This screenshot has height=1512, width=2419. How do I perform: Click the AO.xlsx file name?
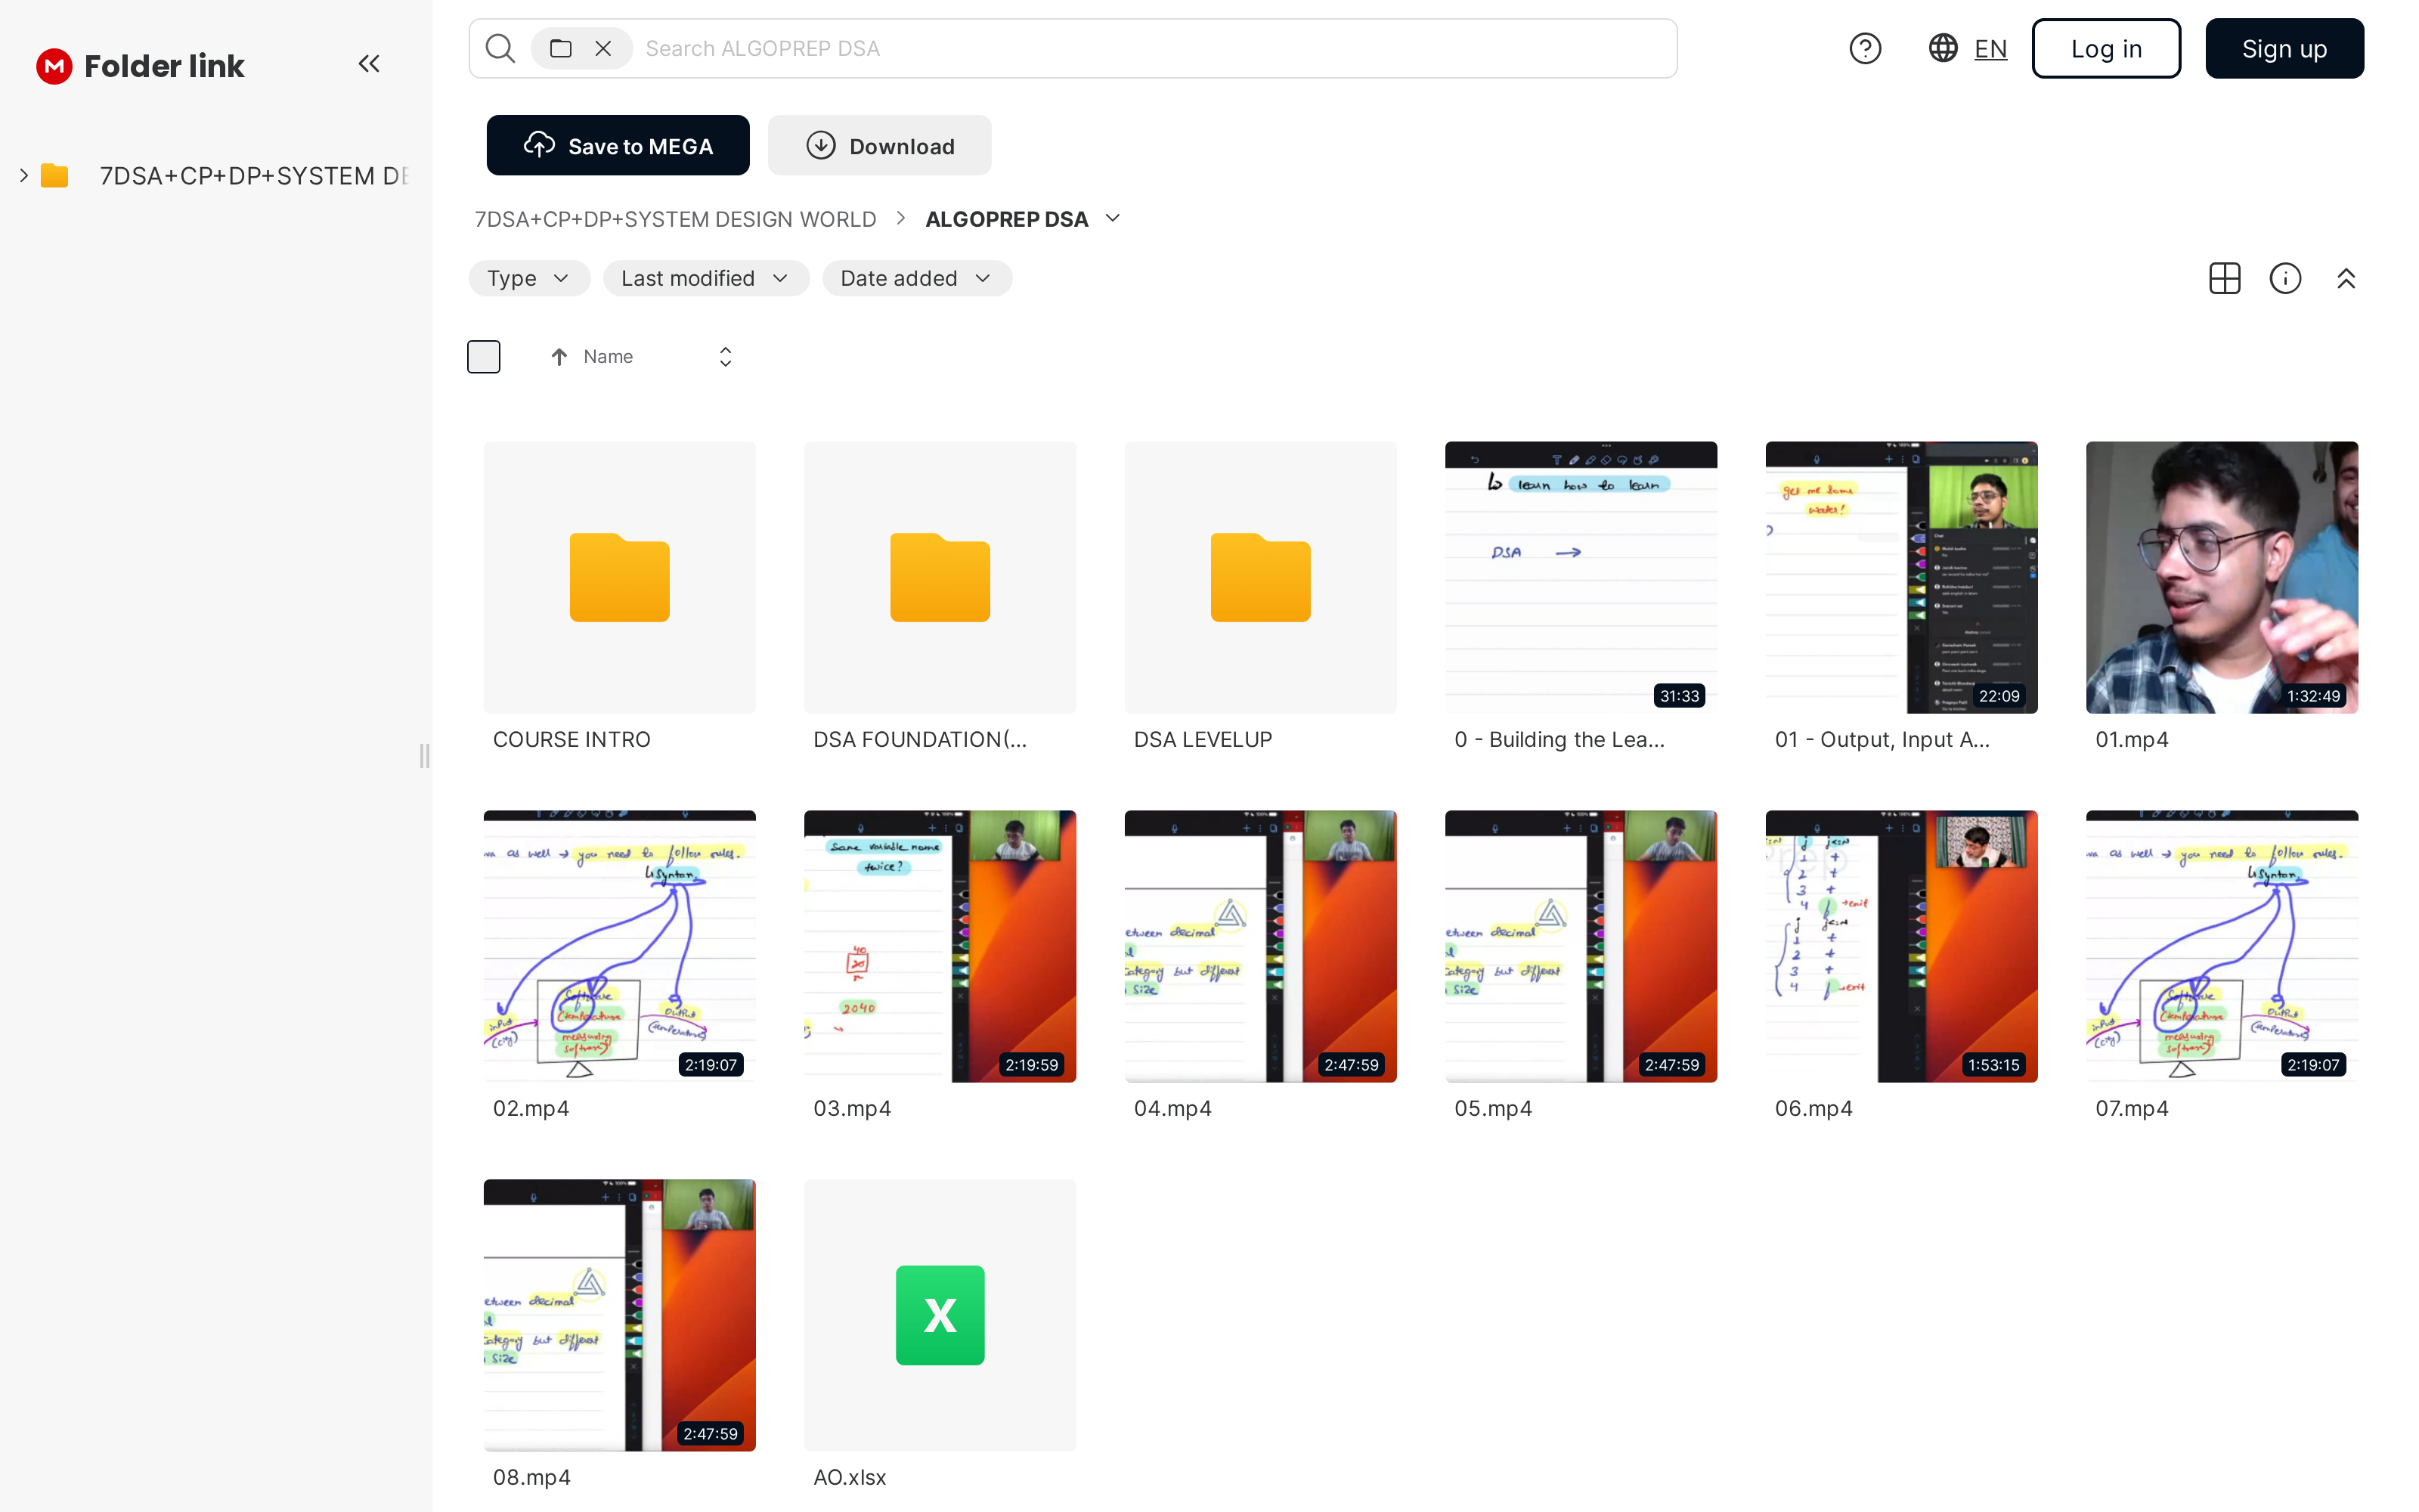point(850,1477)
